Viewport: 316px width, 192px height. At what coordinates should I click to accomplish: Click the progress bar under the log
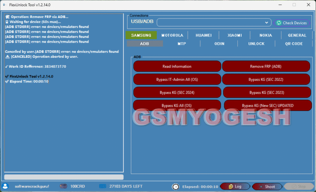pyautogui.click(x=64, y=177)
